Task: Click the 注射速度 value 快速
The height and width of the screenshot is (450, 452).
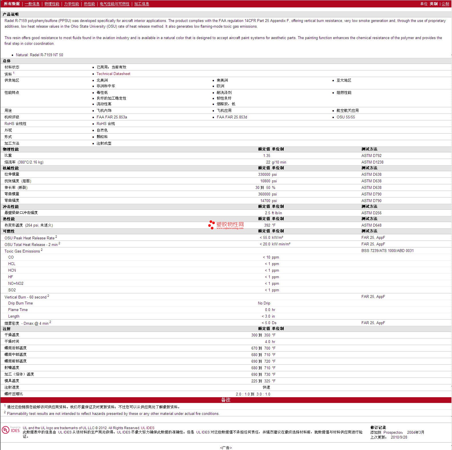Action: (267, 387)
